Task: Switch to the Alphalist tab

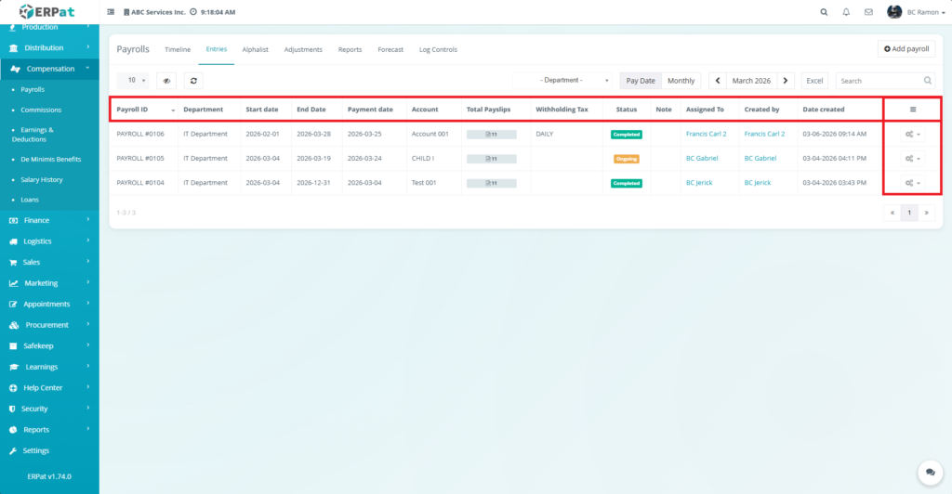Action: [255, 49]
